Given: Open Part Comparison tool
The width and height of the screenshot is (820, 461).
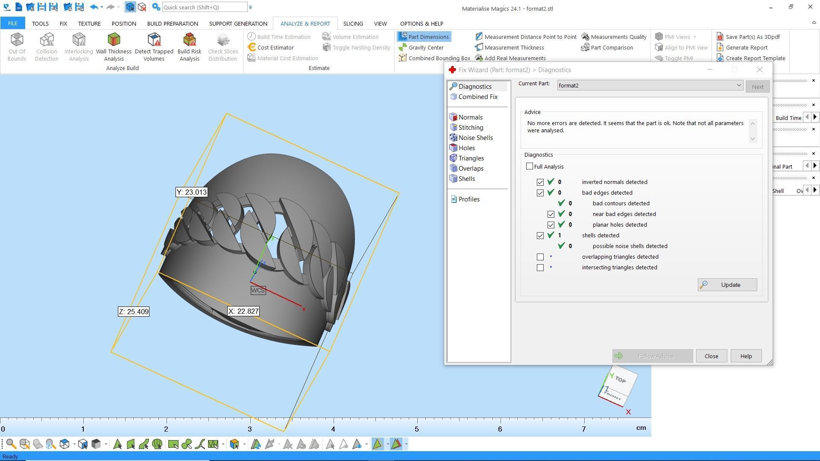Looking at the screenshot, I should [611, 47].
